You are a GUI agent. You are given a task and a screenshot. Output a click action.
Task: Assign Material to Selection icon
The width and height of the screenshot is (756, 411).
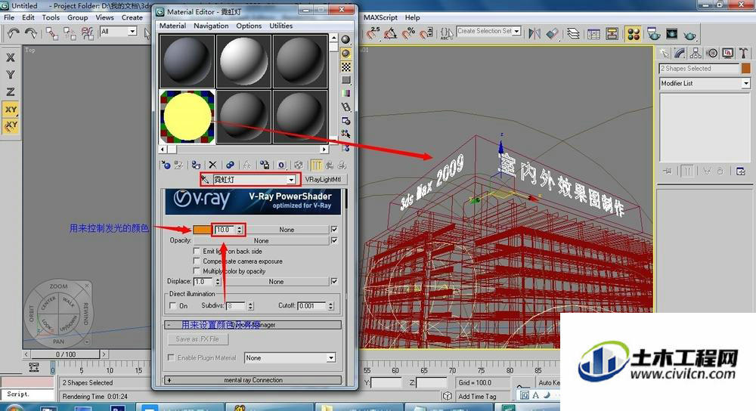pyautogui.click(x=195, y=165)
